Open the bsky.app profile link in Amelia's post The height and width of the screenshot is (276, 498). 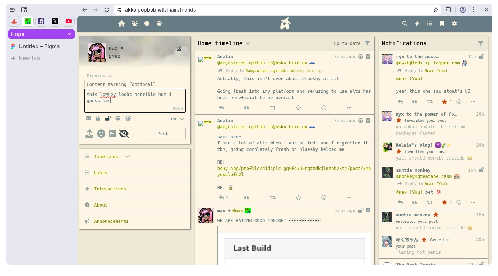click(294, 171)
